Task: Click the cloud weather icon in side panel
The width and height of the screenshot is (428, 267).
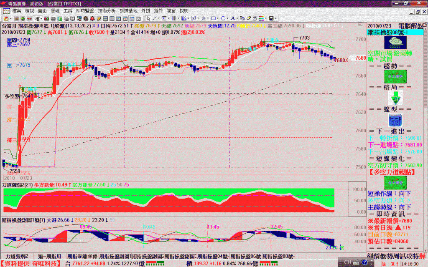Action: point(395,43)
